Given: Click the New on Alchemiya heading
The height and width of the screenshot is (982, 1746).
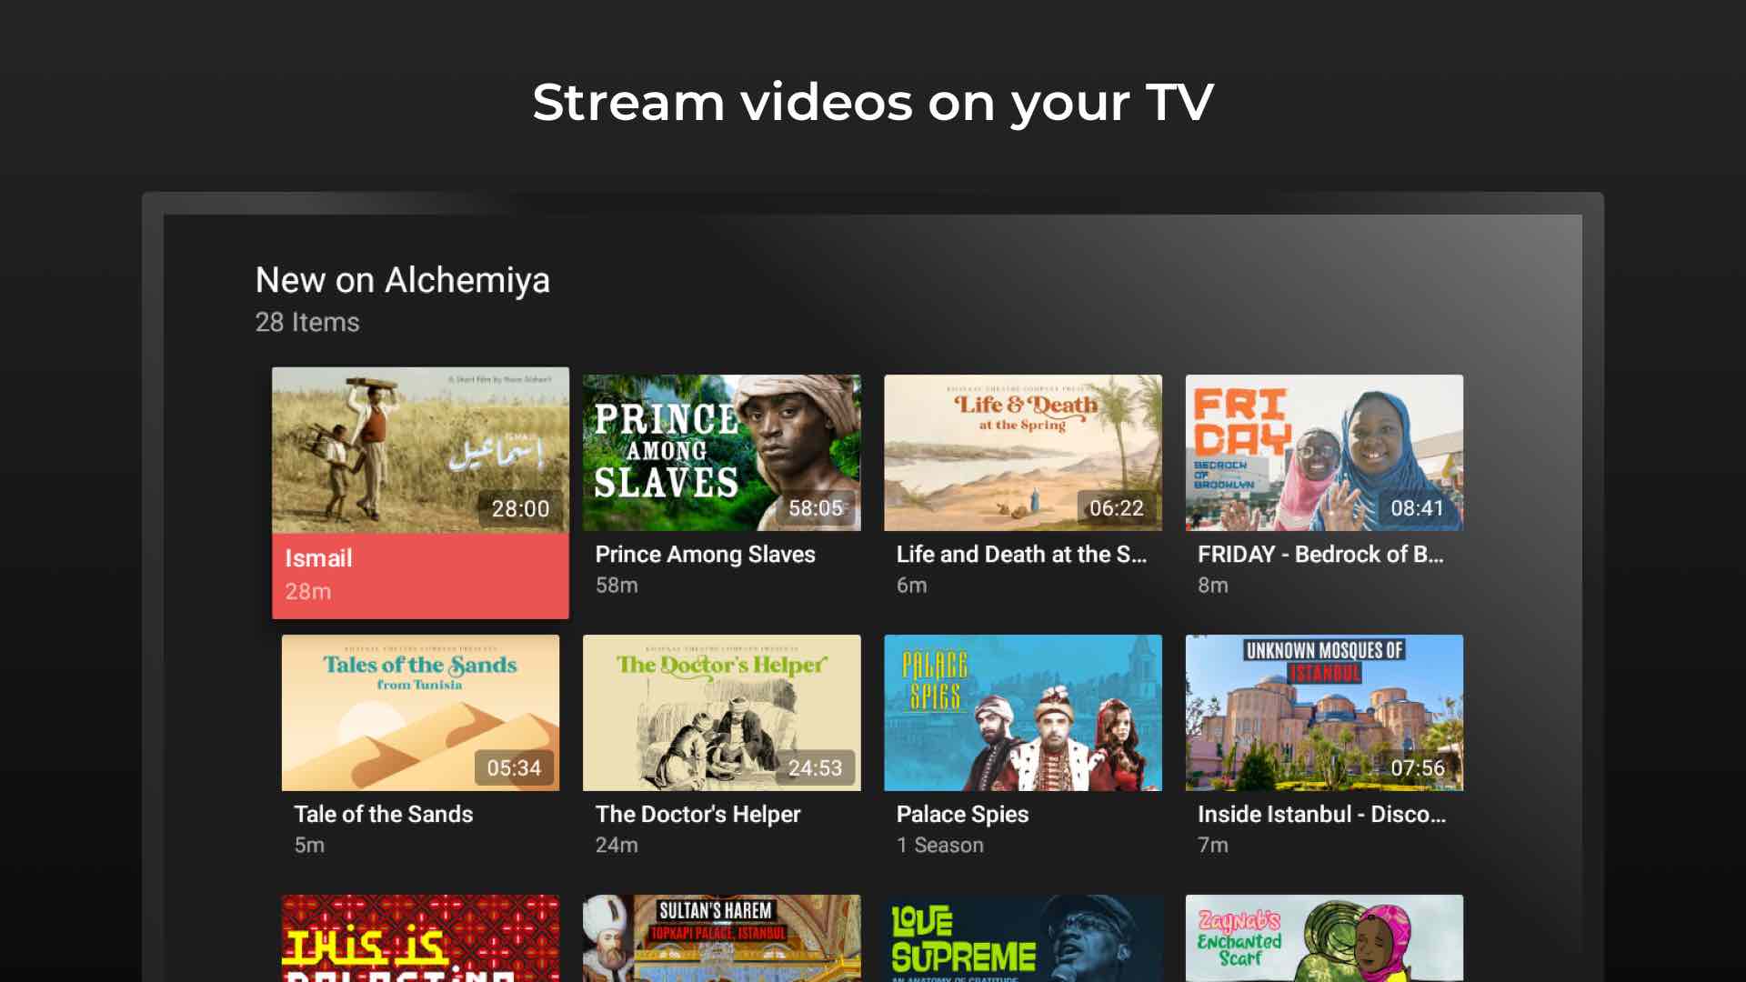Looking at the screenshot, I should point(402,280).
